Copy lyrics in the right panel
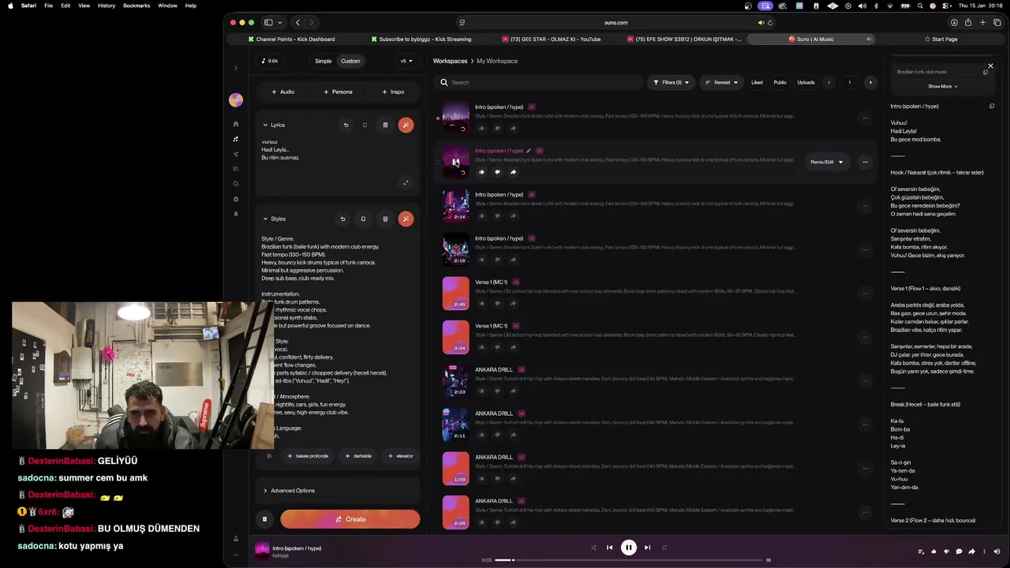The height and width of the screenshot is (568, 1010). 992,106
